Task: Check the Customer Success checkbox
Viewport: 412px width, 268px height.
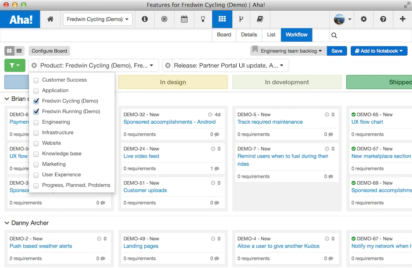Action: point(36,80)
